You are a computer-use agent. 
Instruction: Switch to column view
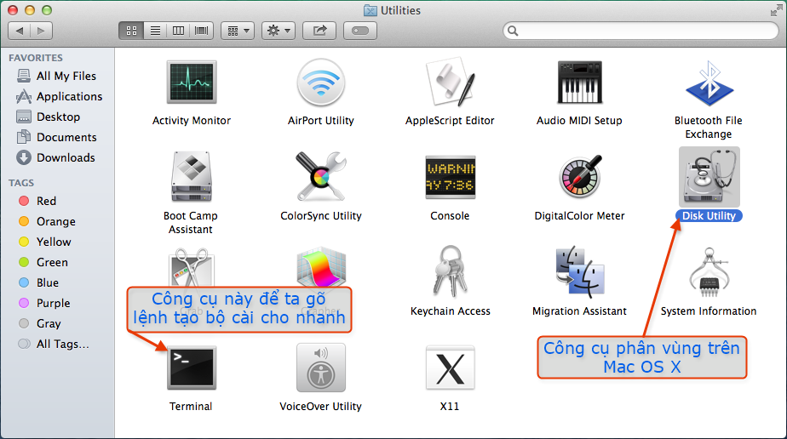(178, 31)
